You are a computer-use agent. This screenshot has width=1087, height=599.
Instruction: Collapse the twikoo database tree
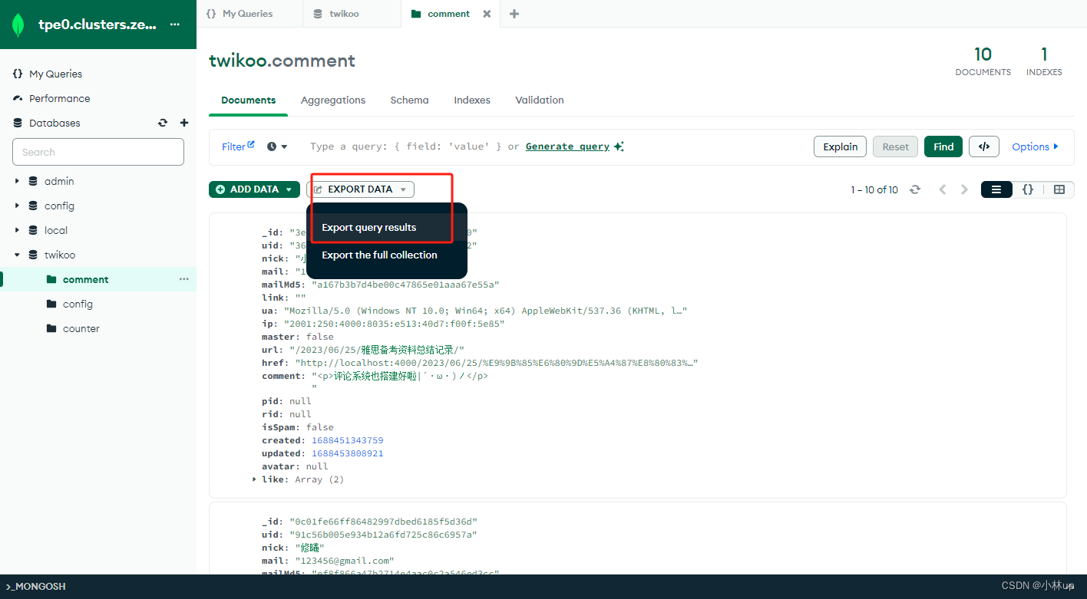pos(17,255)
